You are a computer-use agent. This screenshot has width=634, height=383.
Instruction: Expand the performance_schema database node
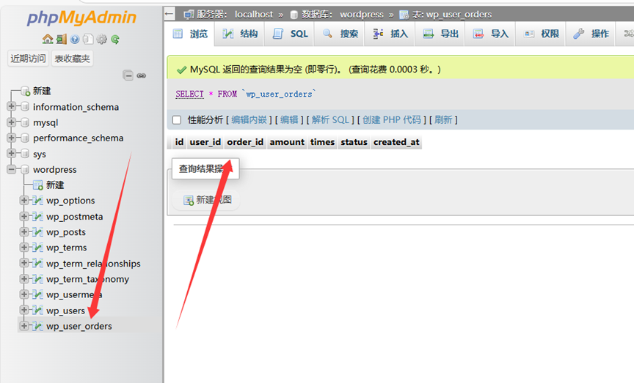[x=12, y=138]
